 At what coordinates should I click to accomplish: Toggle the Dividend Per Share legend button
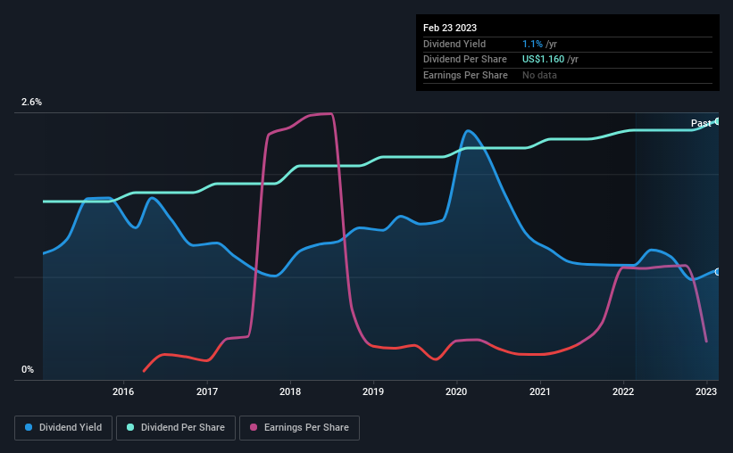(176, 428)
